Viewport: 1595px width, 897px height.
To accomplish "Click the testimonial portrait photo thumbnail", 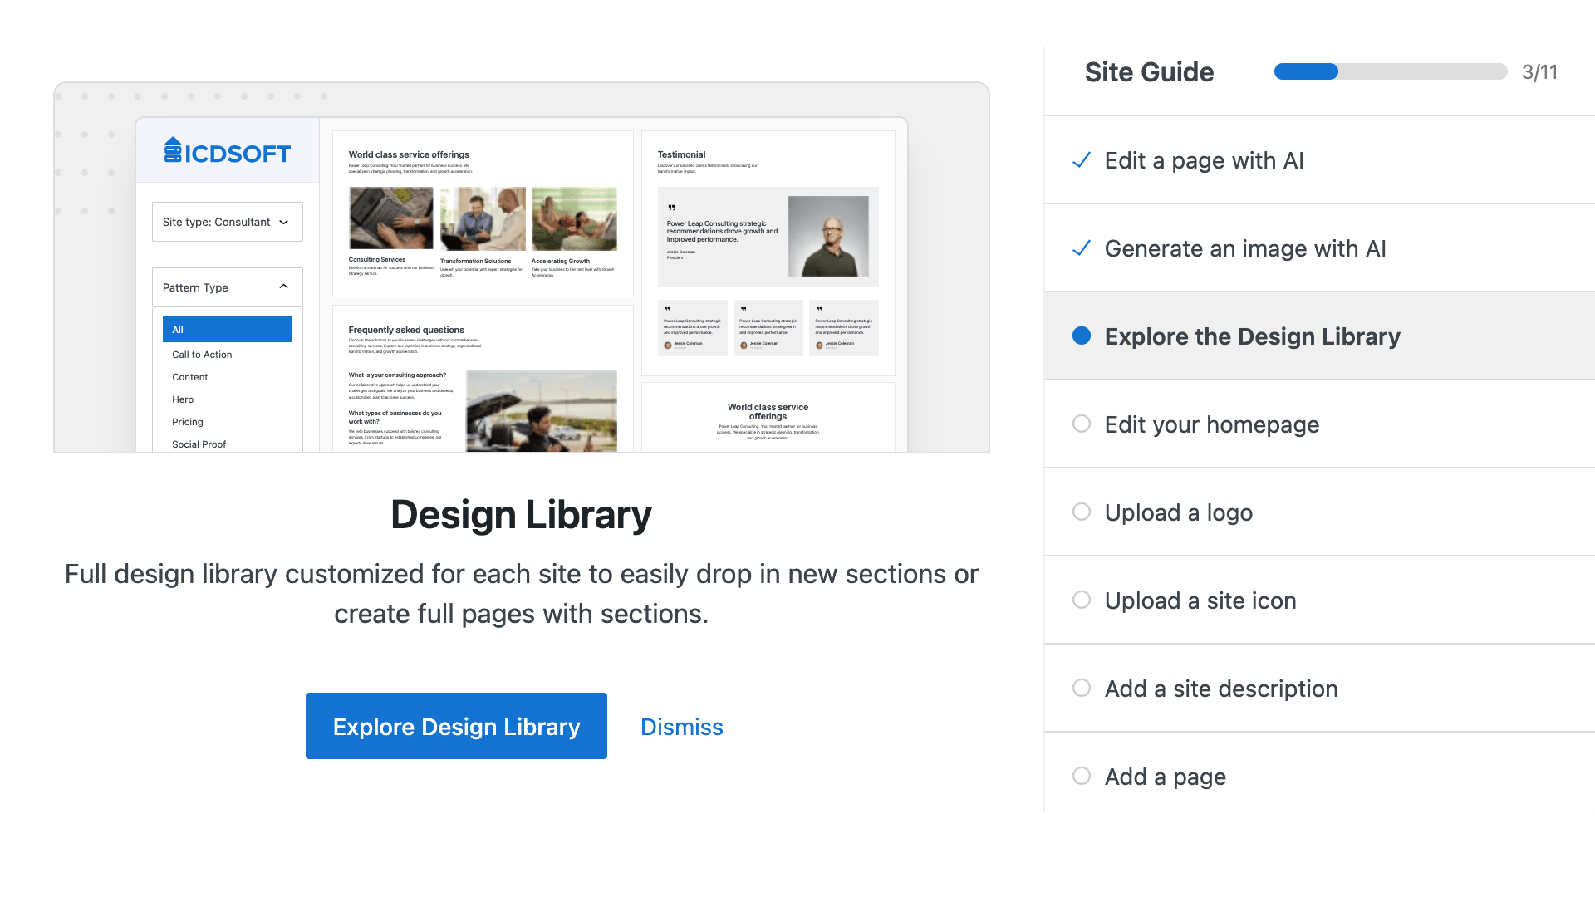I will [x=830, y=237].
